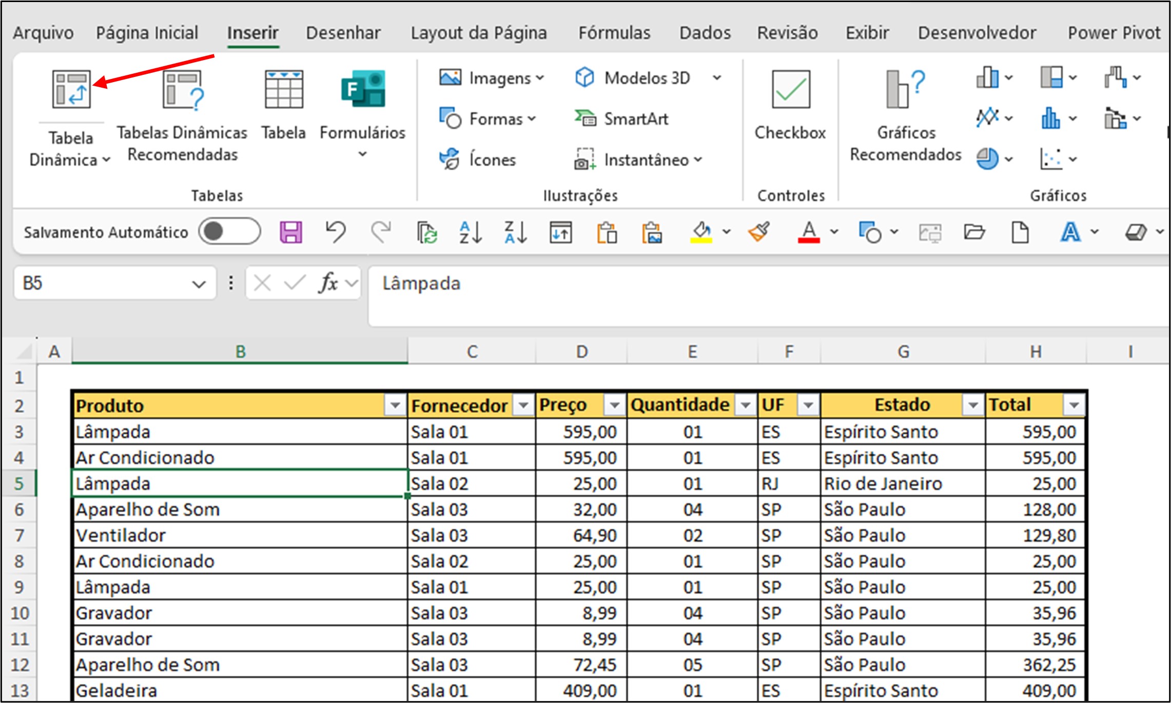Image resolution: width=1171 pixels, height=703 pixels.
Task: Expand the Instantâneo dropdown
Action: [x=698, y=159]
